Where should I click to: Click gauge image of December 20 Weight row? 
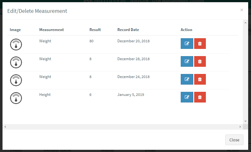[x=16, y=45]
